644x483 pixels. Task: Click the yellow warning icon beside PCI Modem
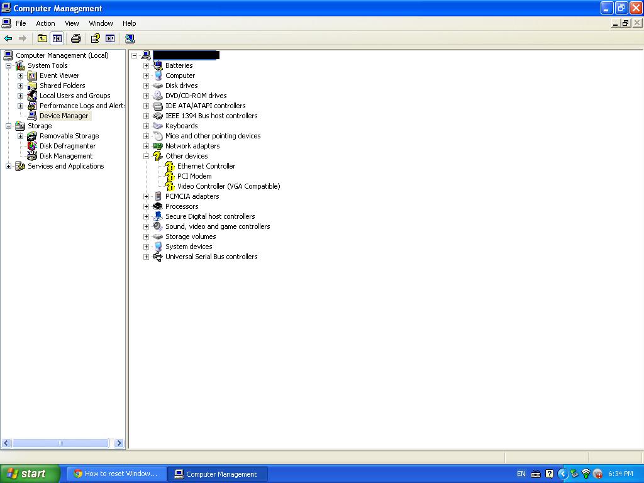170,176
